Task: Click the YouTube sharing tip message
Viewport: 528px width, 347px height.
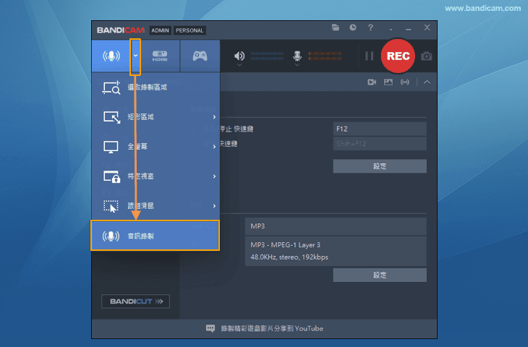Action: click(x=272, y=328)
